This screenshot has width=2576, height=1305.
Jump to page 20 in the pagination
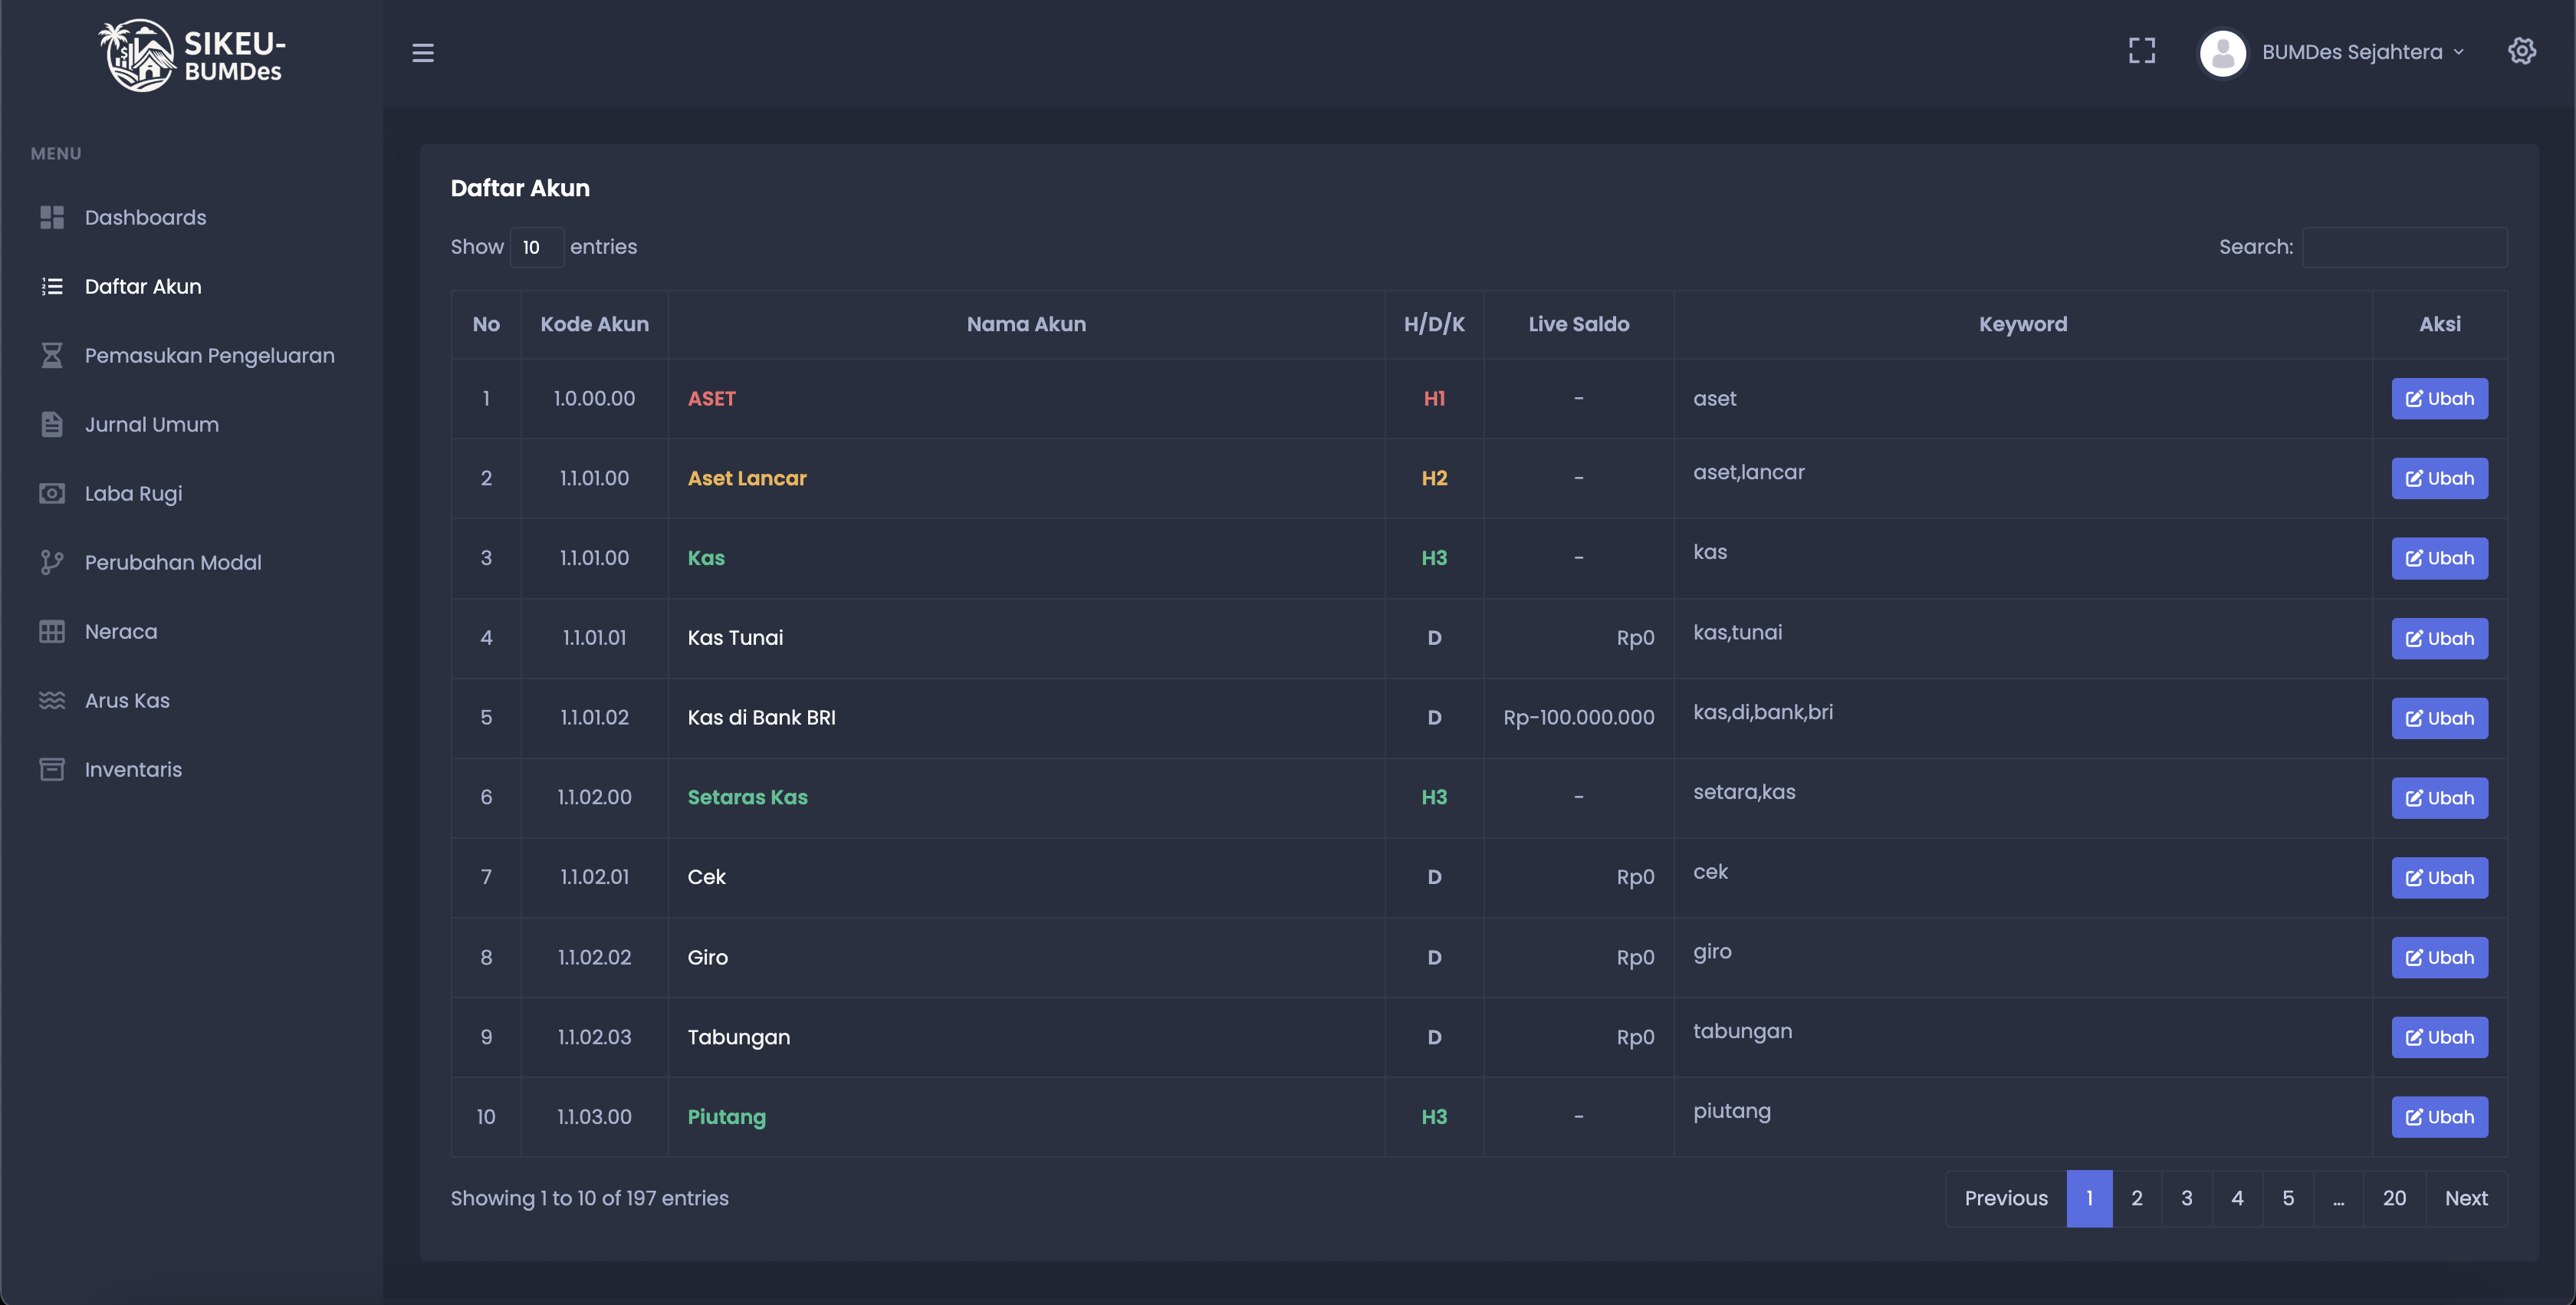tap(2393, 1198)
